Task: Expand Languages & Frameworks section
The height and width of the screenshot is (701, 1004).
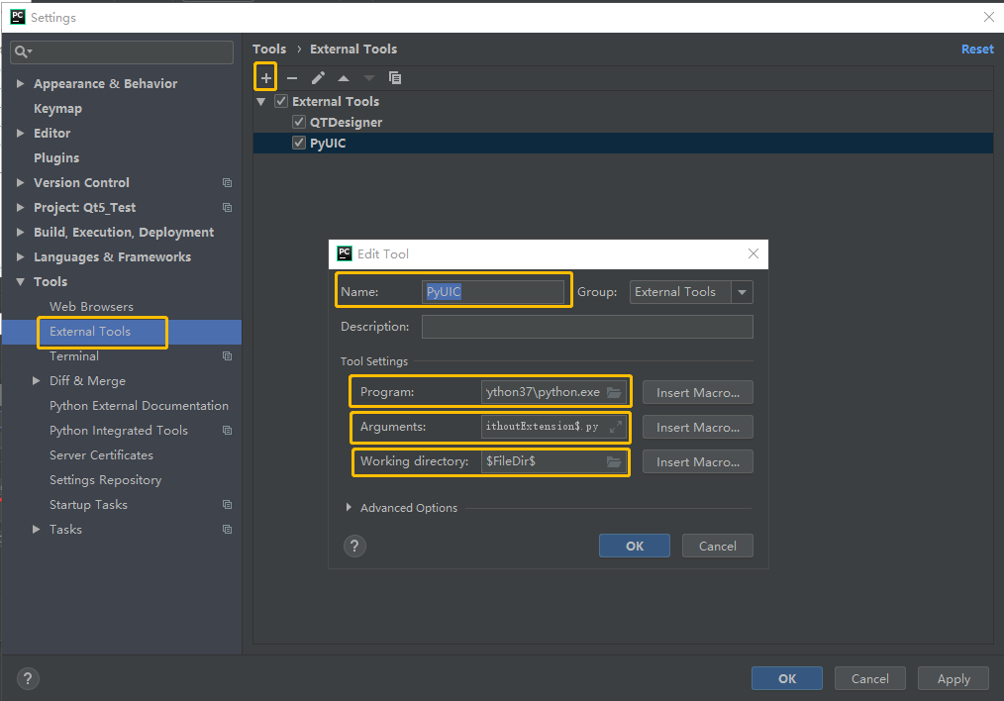Action: [21, 256]
